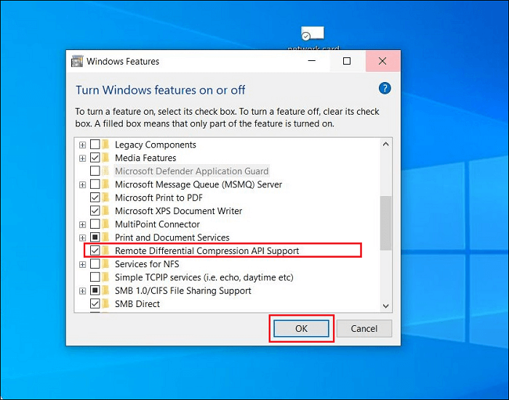Click the Media Features folder icon
509x400 pixels.
(x=107, y=158)
